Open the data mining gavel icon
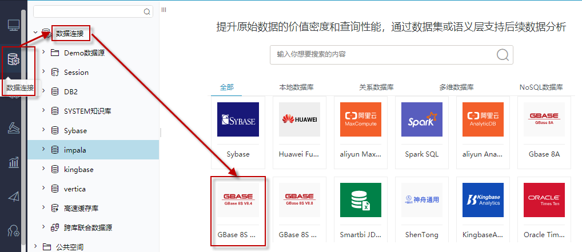This screenshot has width=582, height=252. click(x=14, y=128)
